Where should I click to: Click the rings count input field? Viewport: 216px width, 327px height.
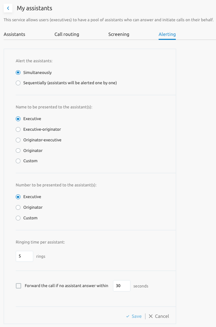pyautogui.click(x=24, y=256)
